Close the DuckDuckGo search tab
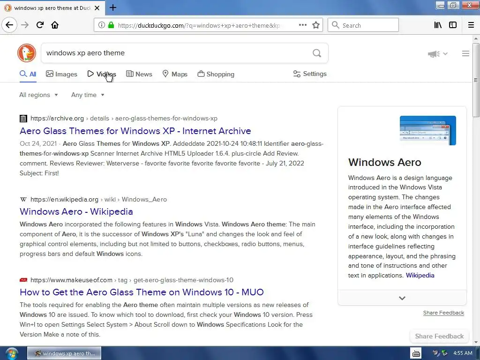The height and width of the screenshot is (360, 480). [x=97, y=8]
